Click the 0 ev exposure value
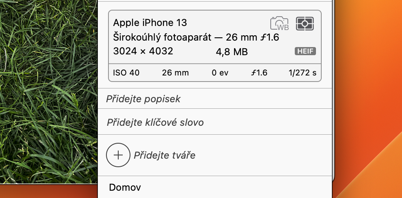Image resolution: width=402 pixels, height=198 pixels. click(x=220, y=73)
